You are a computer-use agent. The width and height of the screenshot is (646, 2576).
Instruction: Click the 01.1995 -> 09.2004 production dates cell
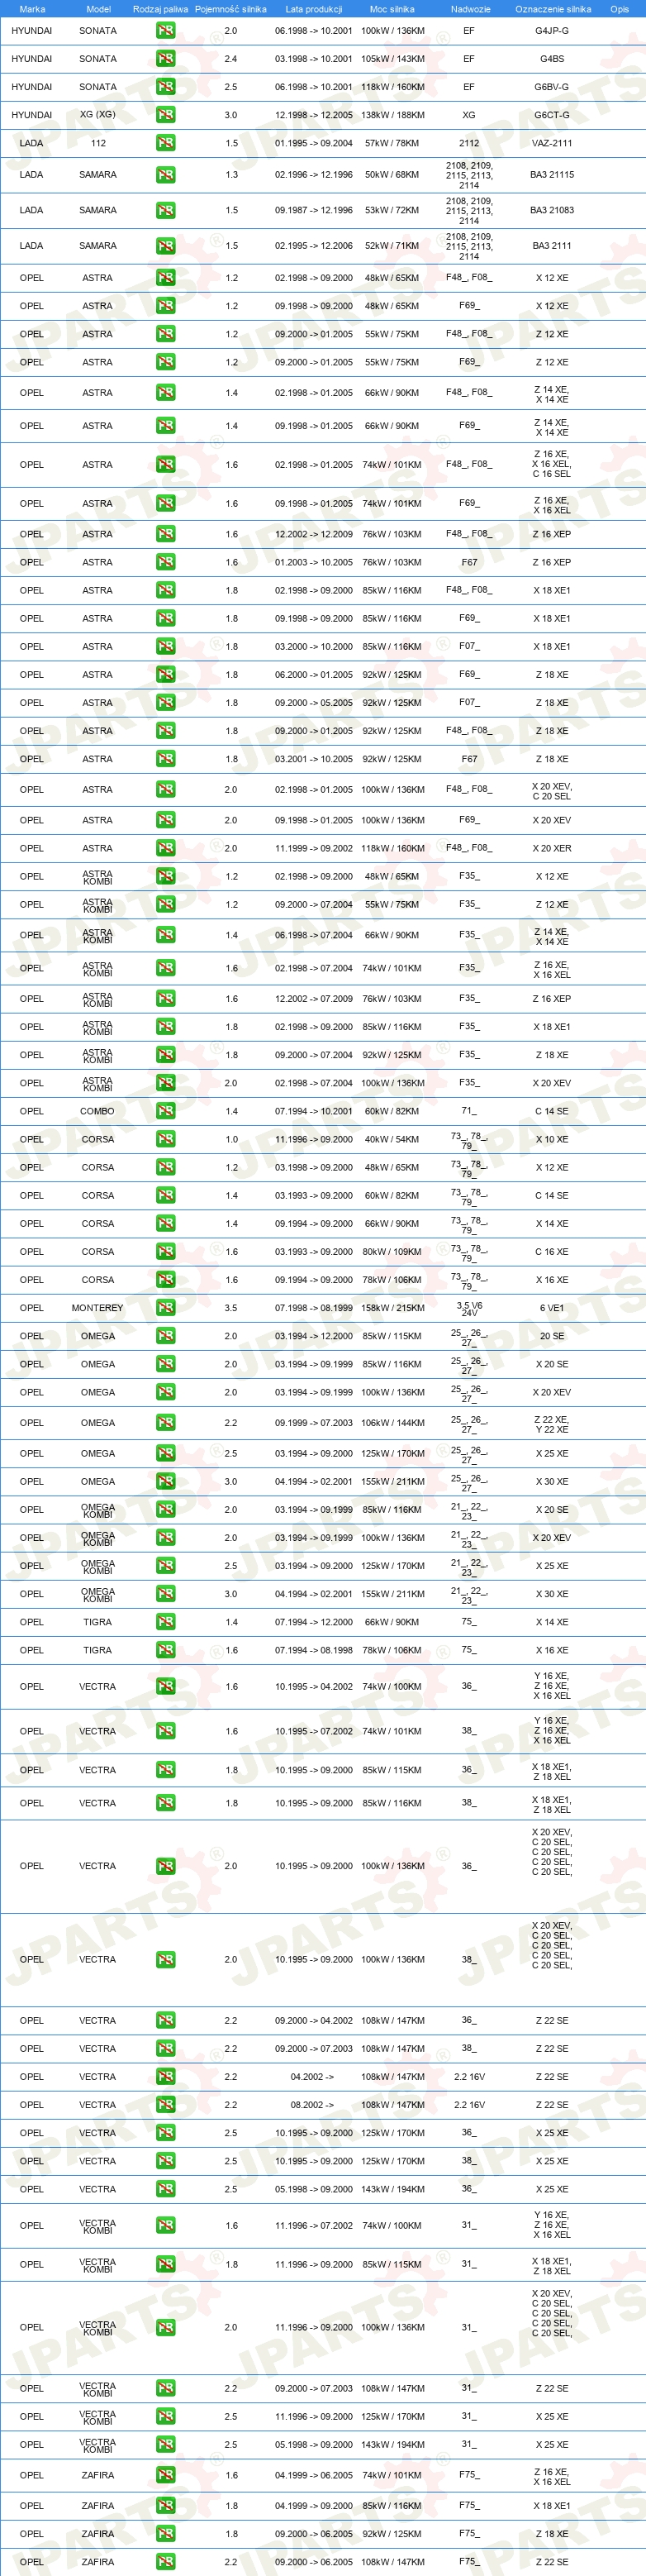(x=314, y=143)
